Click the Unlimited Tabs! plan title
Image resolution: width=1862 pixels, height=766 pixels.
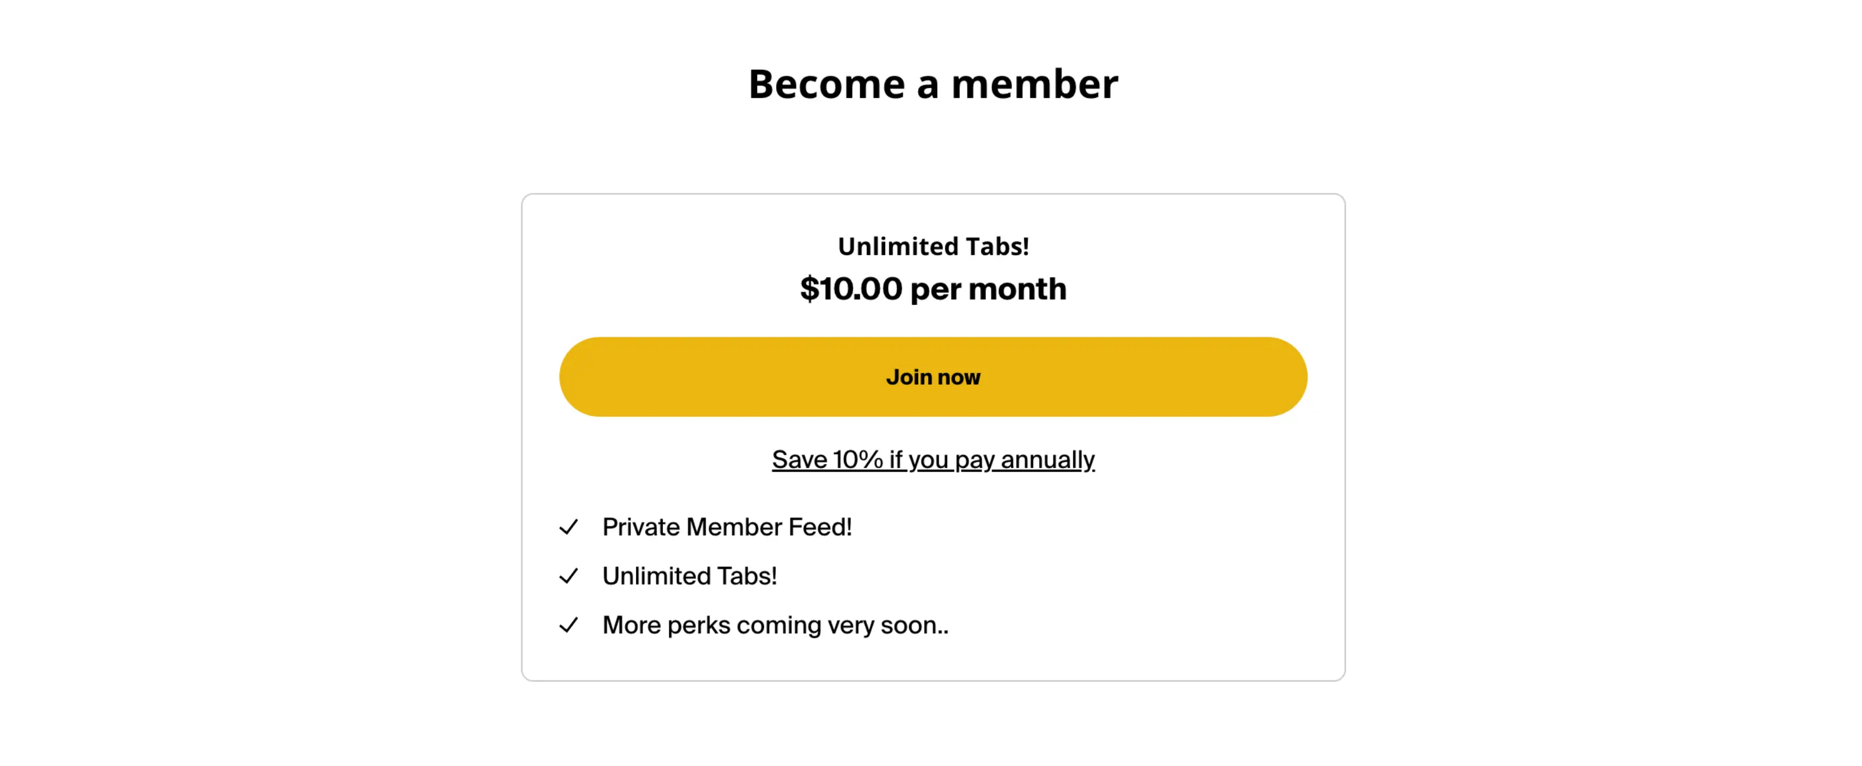[933, 246]
